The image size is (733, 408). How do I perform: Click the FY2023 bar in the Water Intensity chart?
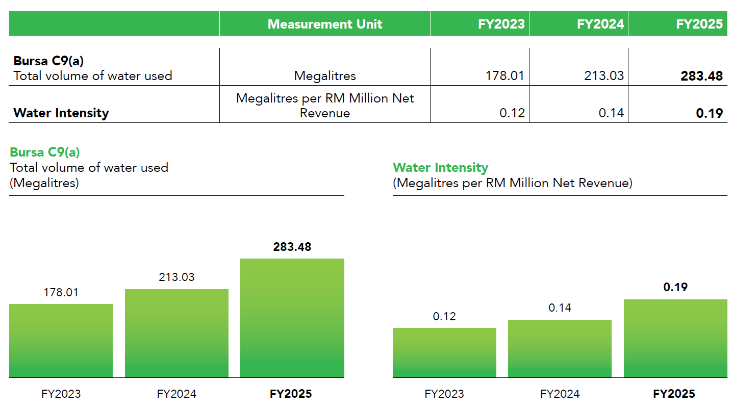[x=444, y=353]
